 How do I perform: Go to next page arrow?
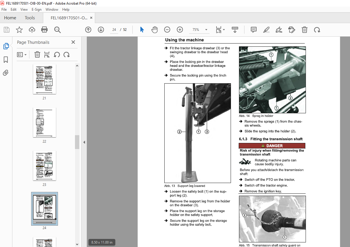[101, 30]
